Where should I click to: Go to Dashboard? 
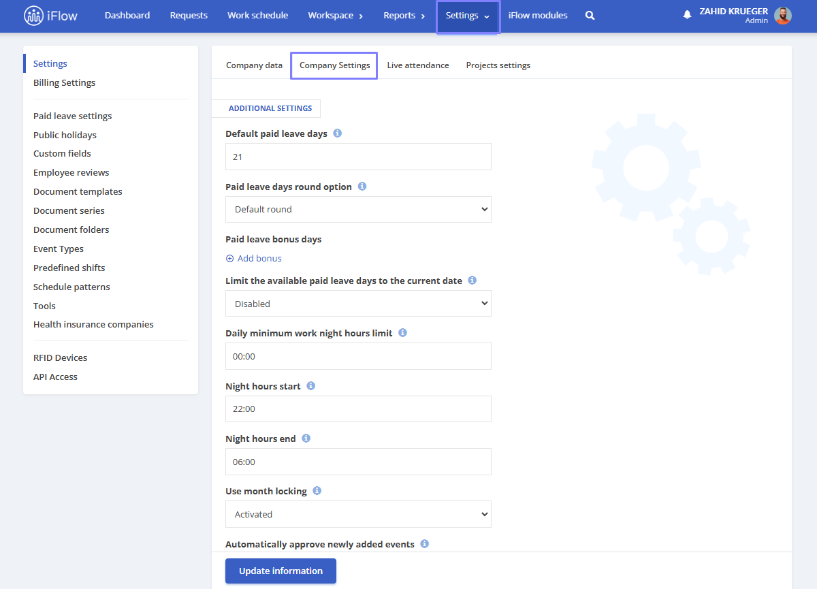pos(127,15)
